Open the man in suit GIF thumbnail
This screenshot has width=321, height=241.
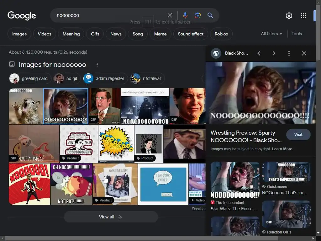105,106
